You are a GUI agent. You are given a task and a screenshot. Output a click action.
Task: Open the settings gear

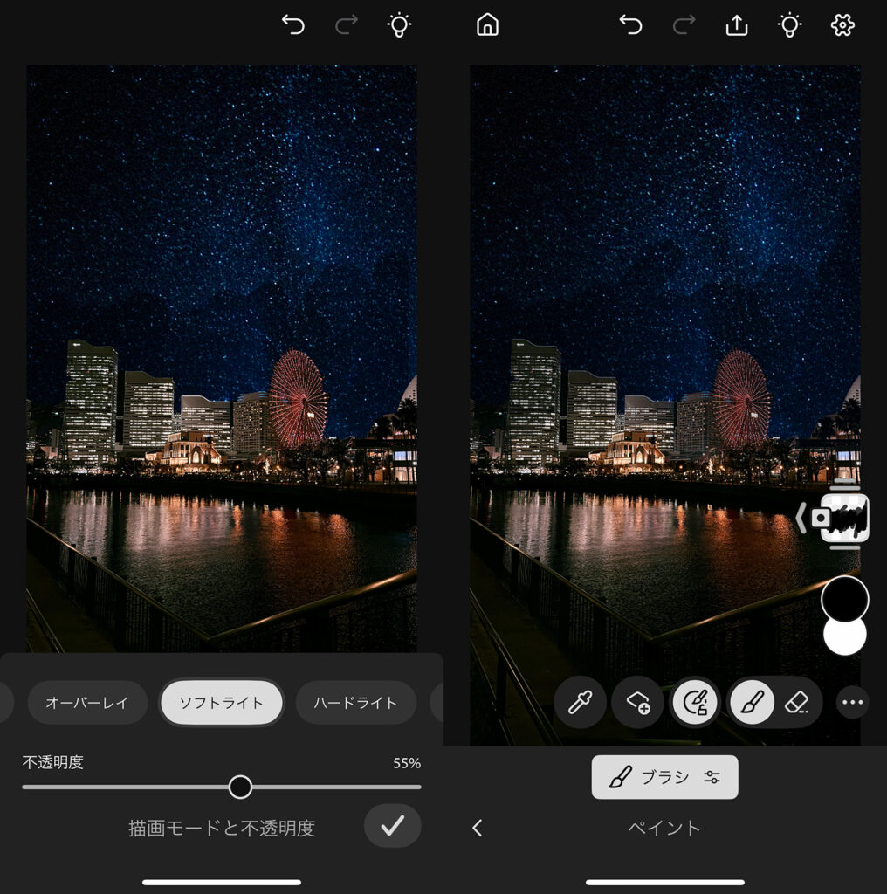pyautogui.click(x=842, y=25)
